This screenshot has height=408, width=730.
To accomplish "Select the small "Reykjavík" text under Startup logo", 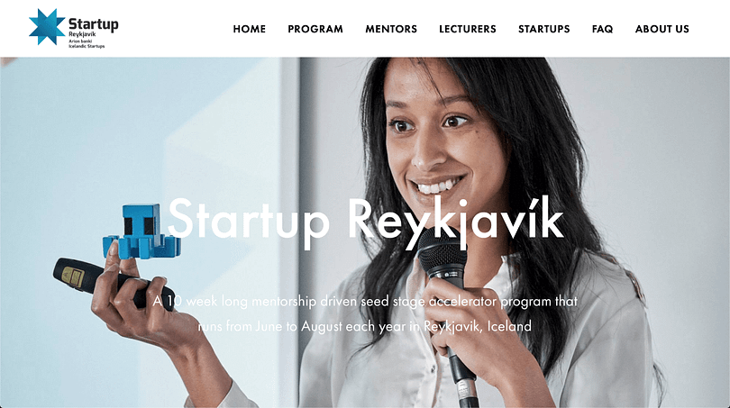I will click(x=82, y=34).
